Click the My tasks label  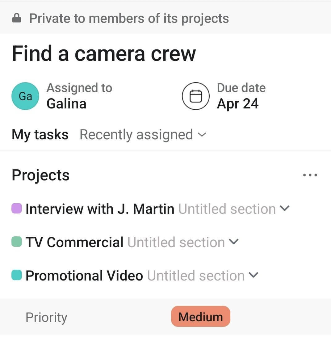(40, 135)
